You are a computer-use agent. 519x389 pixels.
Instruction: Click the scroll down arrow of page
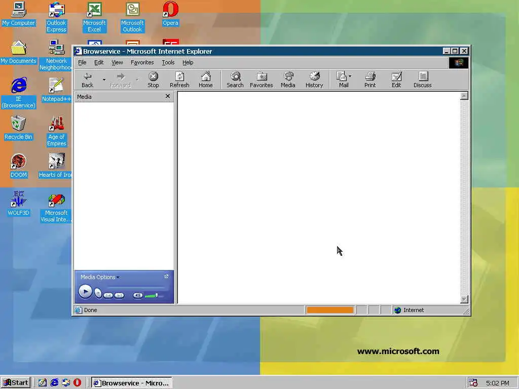[464, 299]
